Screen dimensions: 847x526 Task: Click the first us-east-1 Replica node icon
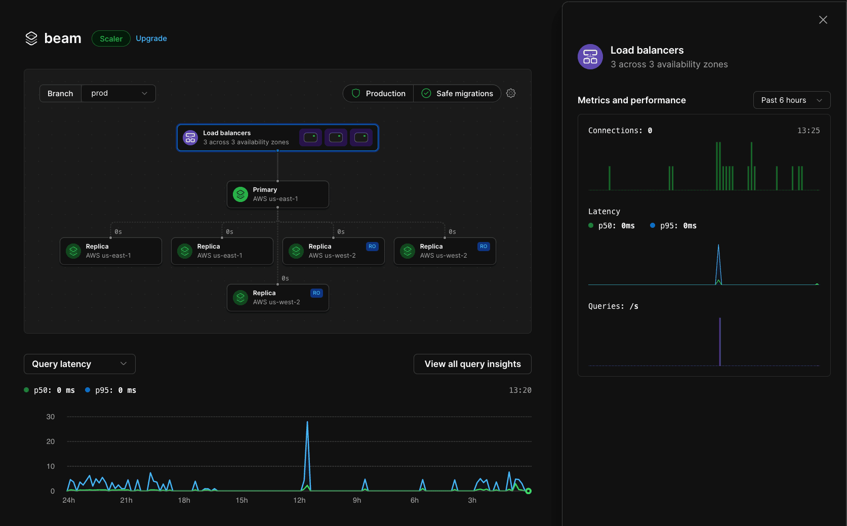point(73,251)
